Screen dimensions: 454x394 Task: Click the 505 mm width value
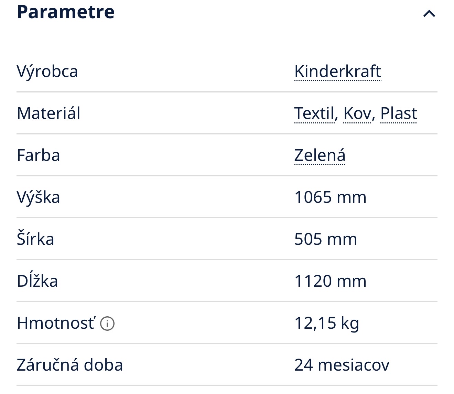click(326, 239)
